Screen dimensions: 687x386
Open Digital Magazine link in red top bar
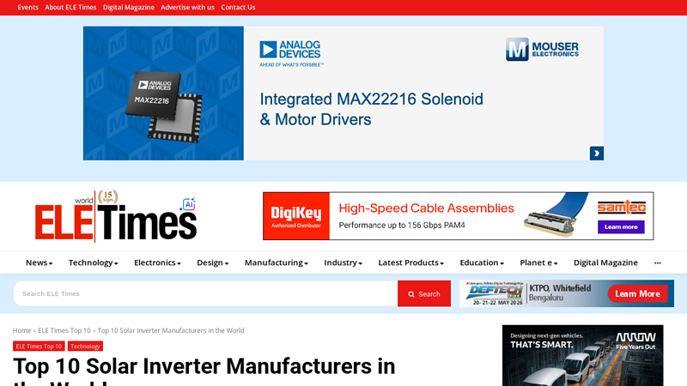click(x=128, y=8)
